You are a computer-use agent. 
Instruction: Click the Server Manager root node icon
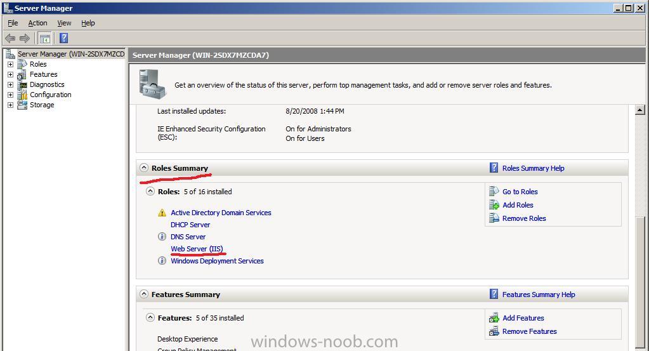coord(10,54)
